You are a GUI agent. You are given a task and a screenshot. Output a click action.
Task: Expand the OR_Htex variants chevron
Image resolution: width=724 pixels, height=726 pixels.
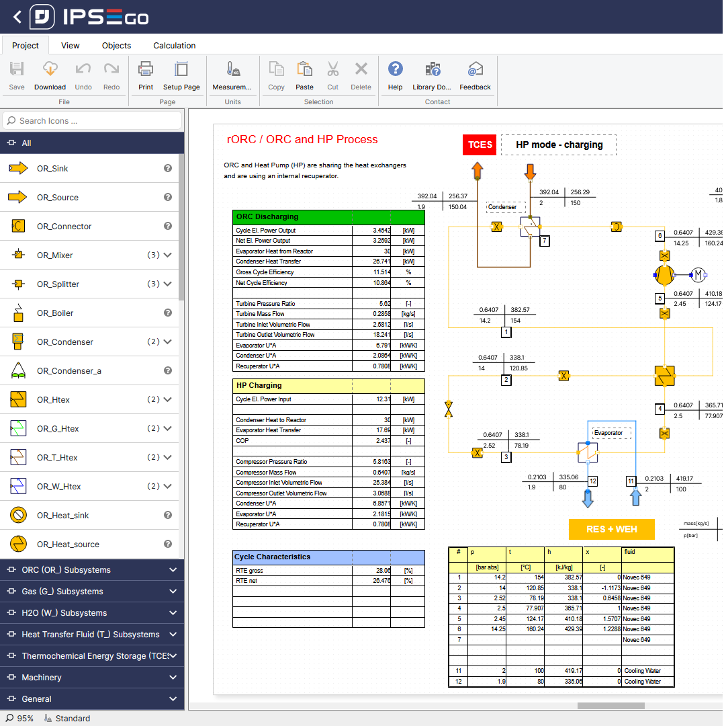[167, 400]
